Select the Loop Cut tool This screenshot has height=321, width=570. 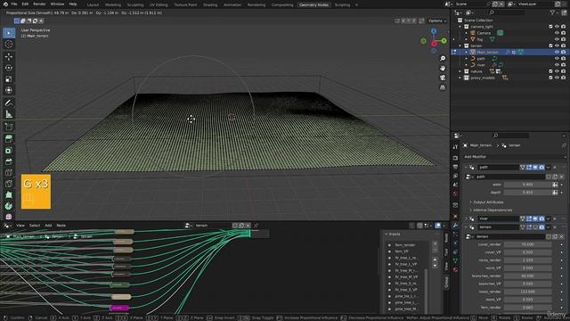click(x=9, y=172)
